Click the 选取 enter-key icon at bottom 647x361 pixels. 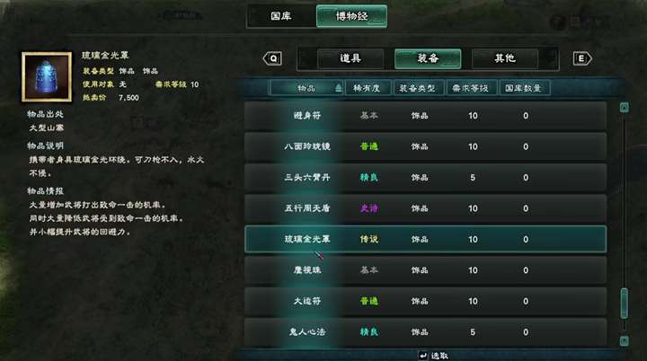pos(423,356)
